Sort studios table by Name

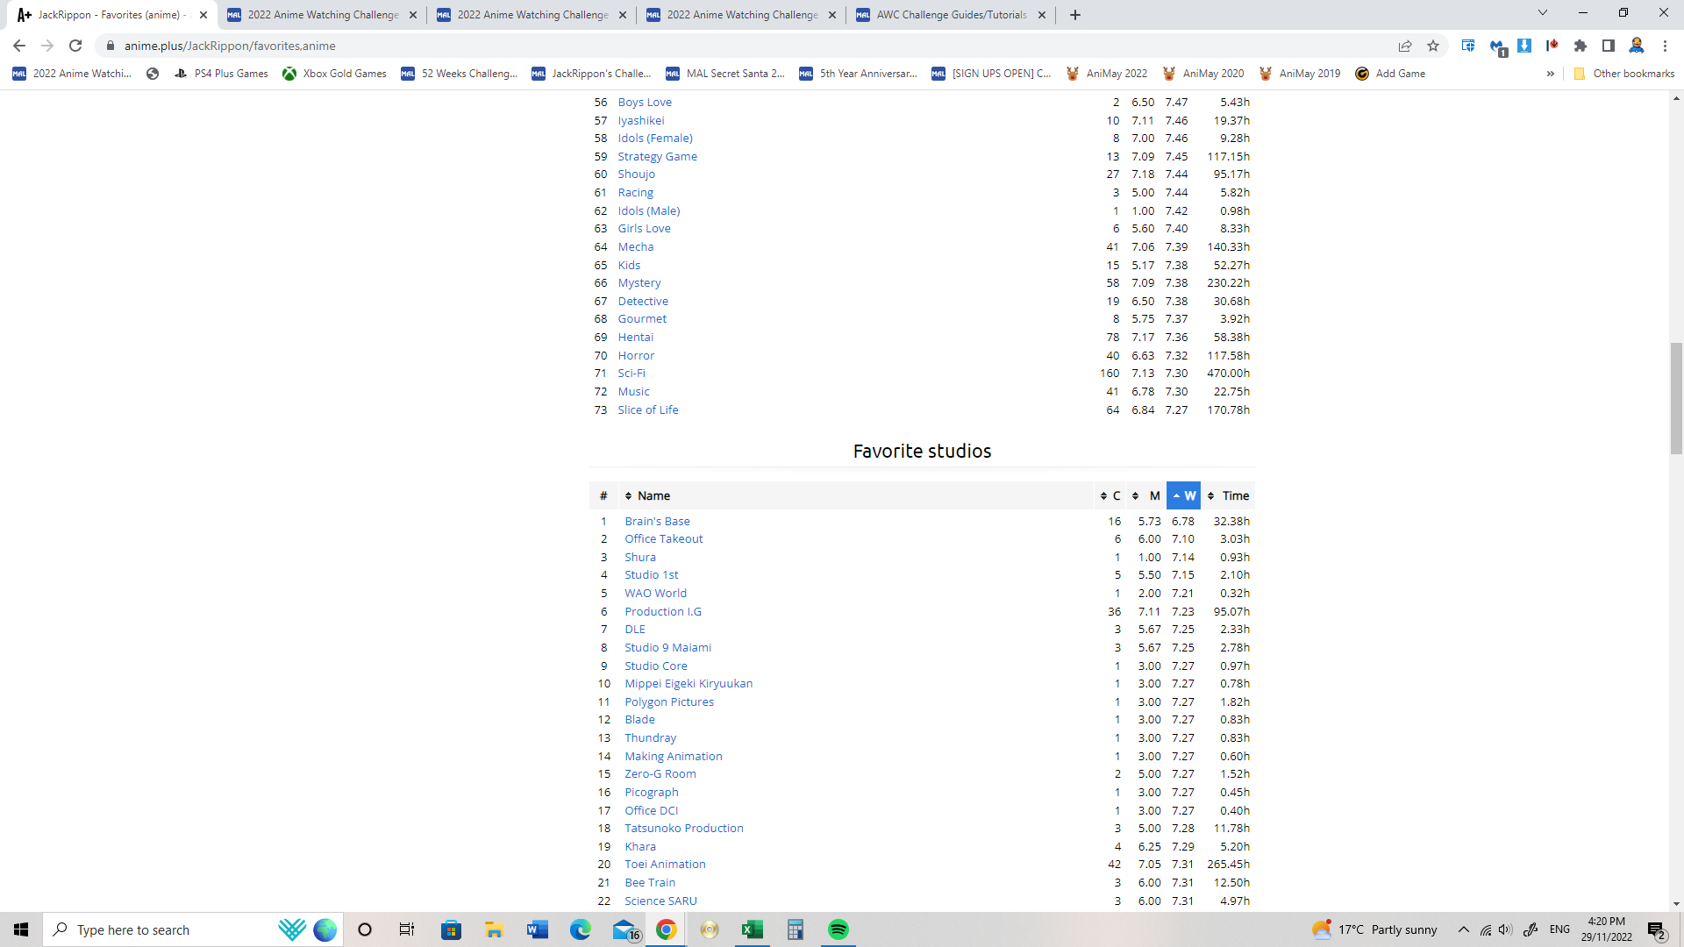[653, 495]
